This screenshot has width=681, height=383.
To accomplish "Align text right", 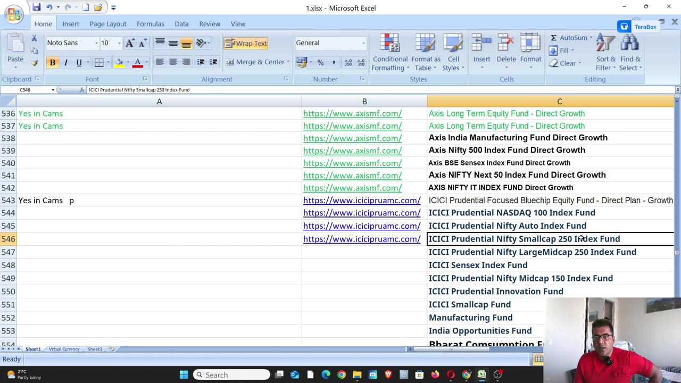I will 186,62.
